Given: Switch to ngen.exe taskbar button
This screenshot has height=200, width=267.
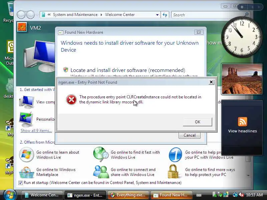Looking at the screenshot, I should 85,195.
